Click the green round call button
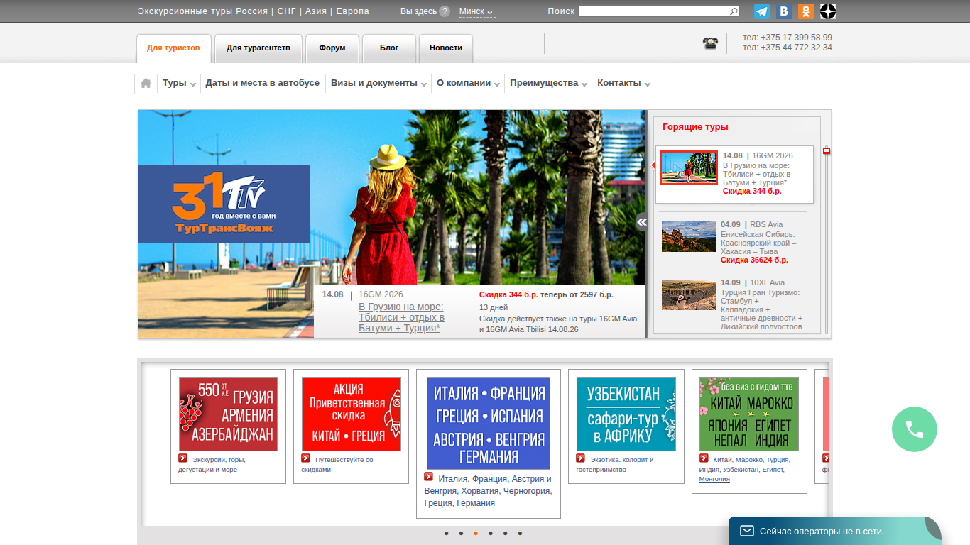 [x=915, y=429]
